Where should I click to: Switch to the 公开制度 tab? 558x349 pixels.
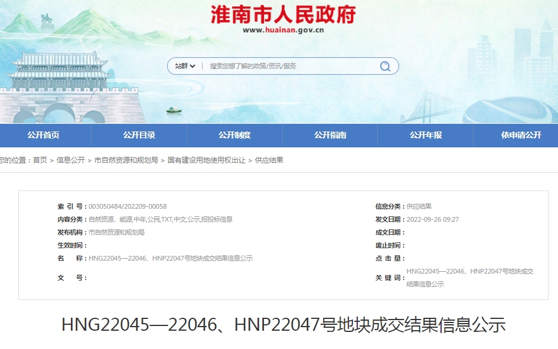[235, 135]
